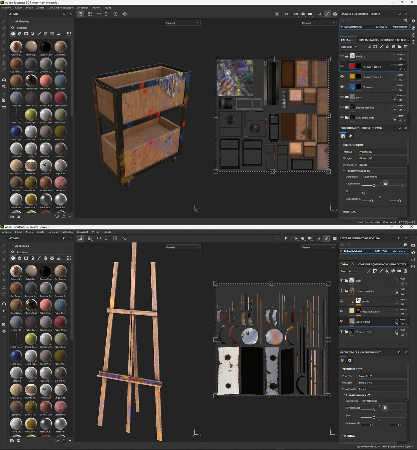Hide the Wood Walnut layer
This screenshot has width=417, height=450.
tap(341, 321)
